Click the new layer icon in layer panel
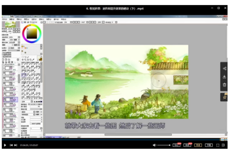The height and width of the screenshot is (152, 229). 3,60
